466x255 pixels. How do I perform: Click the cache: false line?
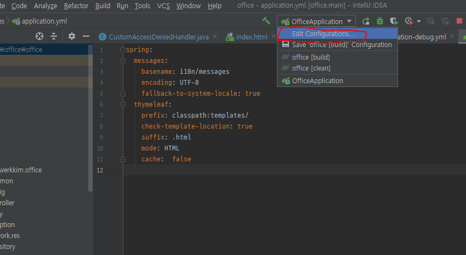click(166, 159)
